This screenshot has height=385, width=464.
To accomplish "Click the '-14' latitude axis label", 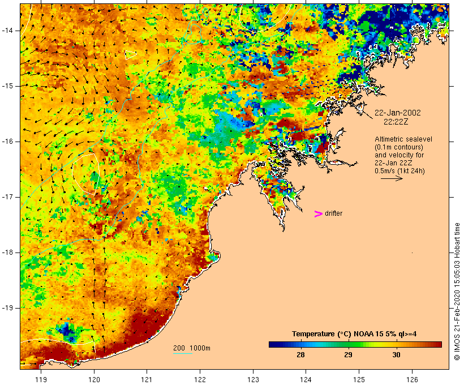I will coord(7,30).
